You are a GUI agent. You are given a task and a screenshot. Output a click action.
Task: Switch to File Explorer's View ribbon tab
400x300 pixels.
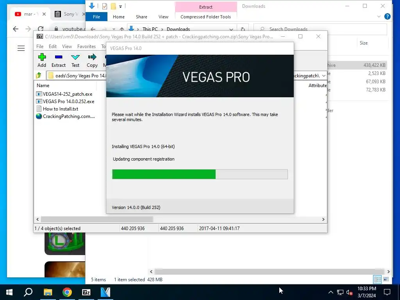[163, 16]
